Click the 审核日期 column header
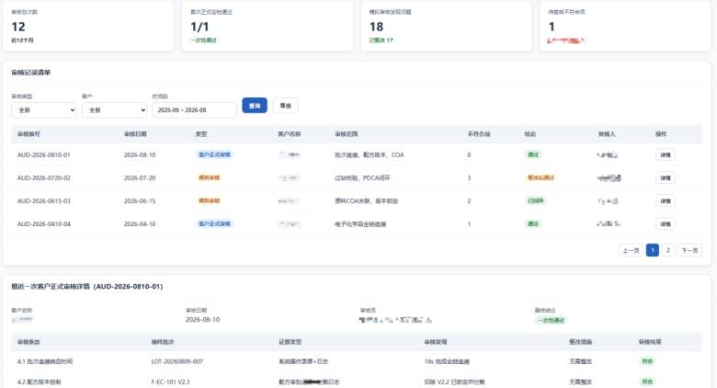717x388 pixels. click(x=135, y=134)
